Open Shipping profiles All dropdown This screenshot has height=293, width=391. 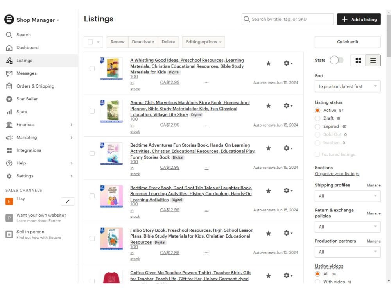[348, 196]
